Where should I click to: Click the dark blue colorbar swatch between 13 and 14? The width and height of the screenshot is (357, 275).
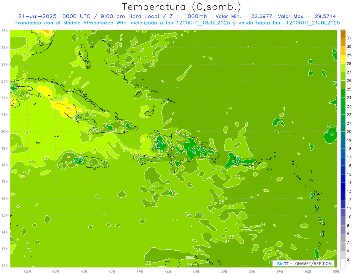click(343, 187)
